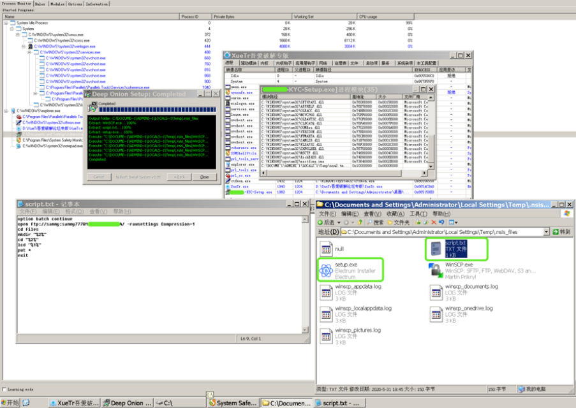Select the WinSCP.exe file icon
Screen dimensions: 576x408
coord(436,269)
